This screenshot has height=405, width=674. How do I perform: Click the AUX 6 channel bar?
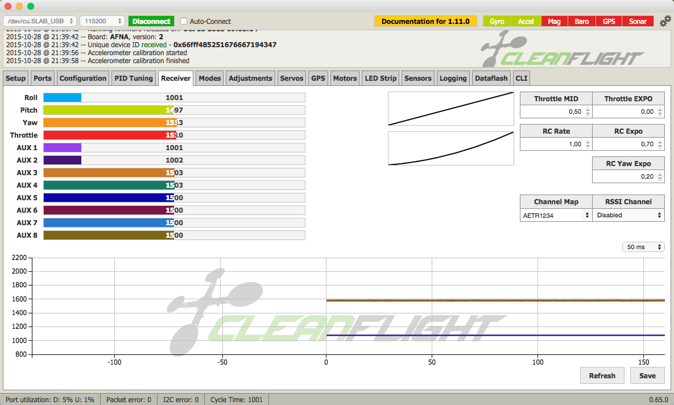click(x=174, y=210)
